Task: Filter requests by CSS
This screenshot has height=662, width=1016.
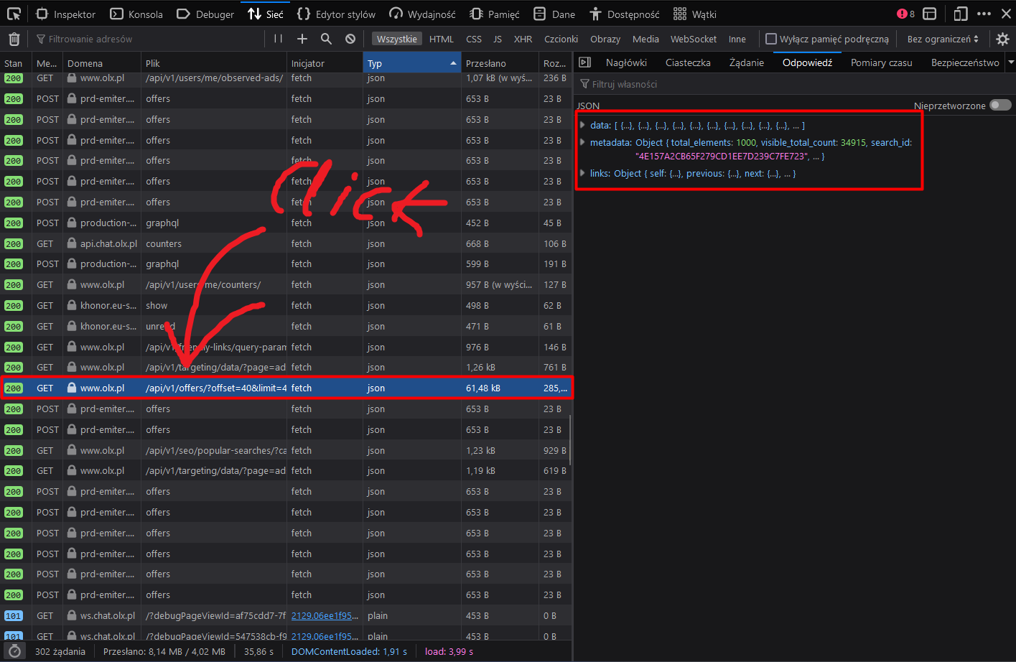Action: (x=474, y=39)
